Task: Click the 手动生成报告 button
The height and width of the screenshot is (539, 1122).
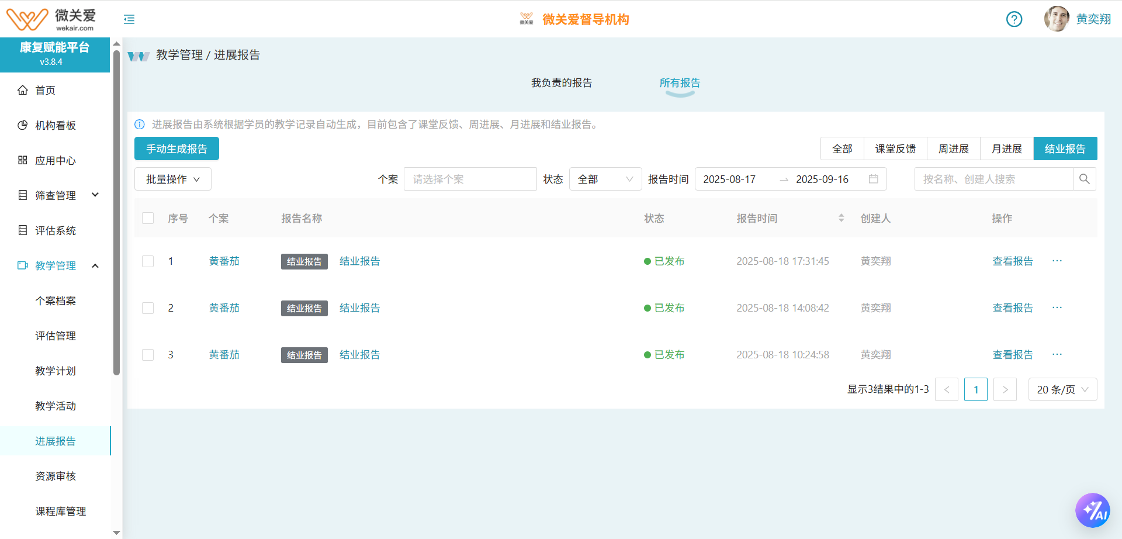Action: pyautogui.click(x=176, y=148)
